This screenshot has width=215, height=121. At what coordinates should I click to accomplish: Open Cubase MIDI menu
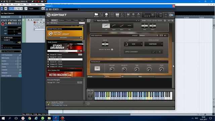click(28, 4)
